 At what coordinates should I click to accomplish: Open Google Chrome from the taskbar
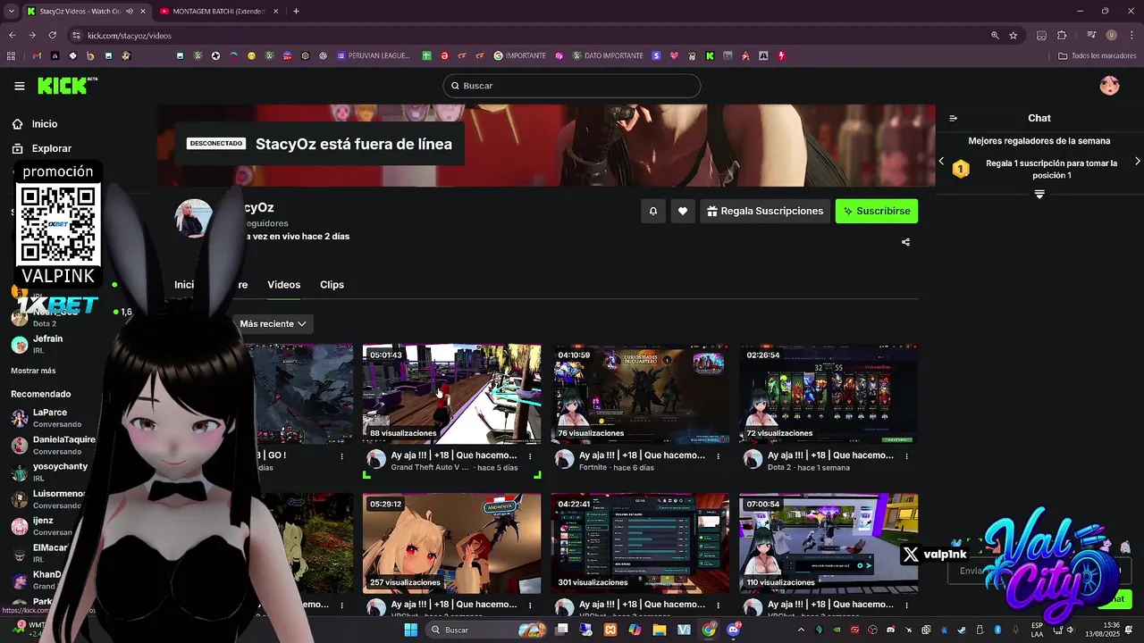point(709,630)
